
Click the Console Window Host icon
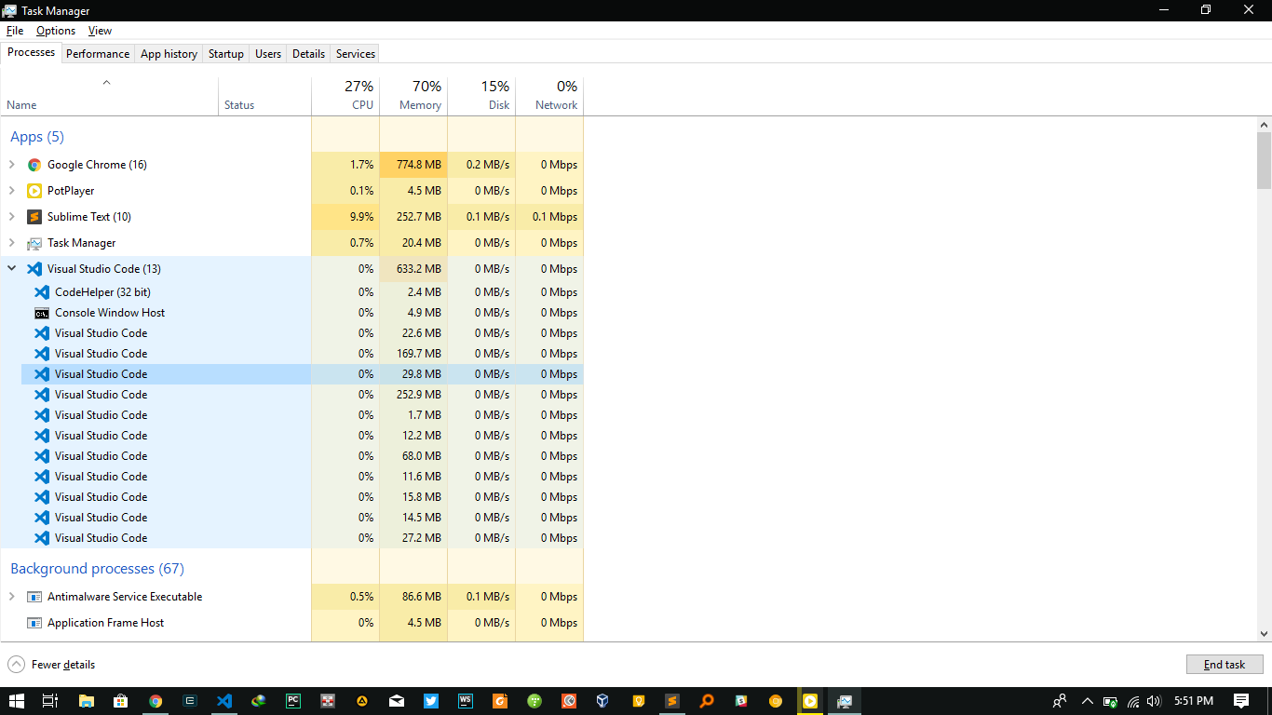42,313
